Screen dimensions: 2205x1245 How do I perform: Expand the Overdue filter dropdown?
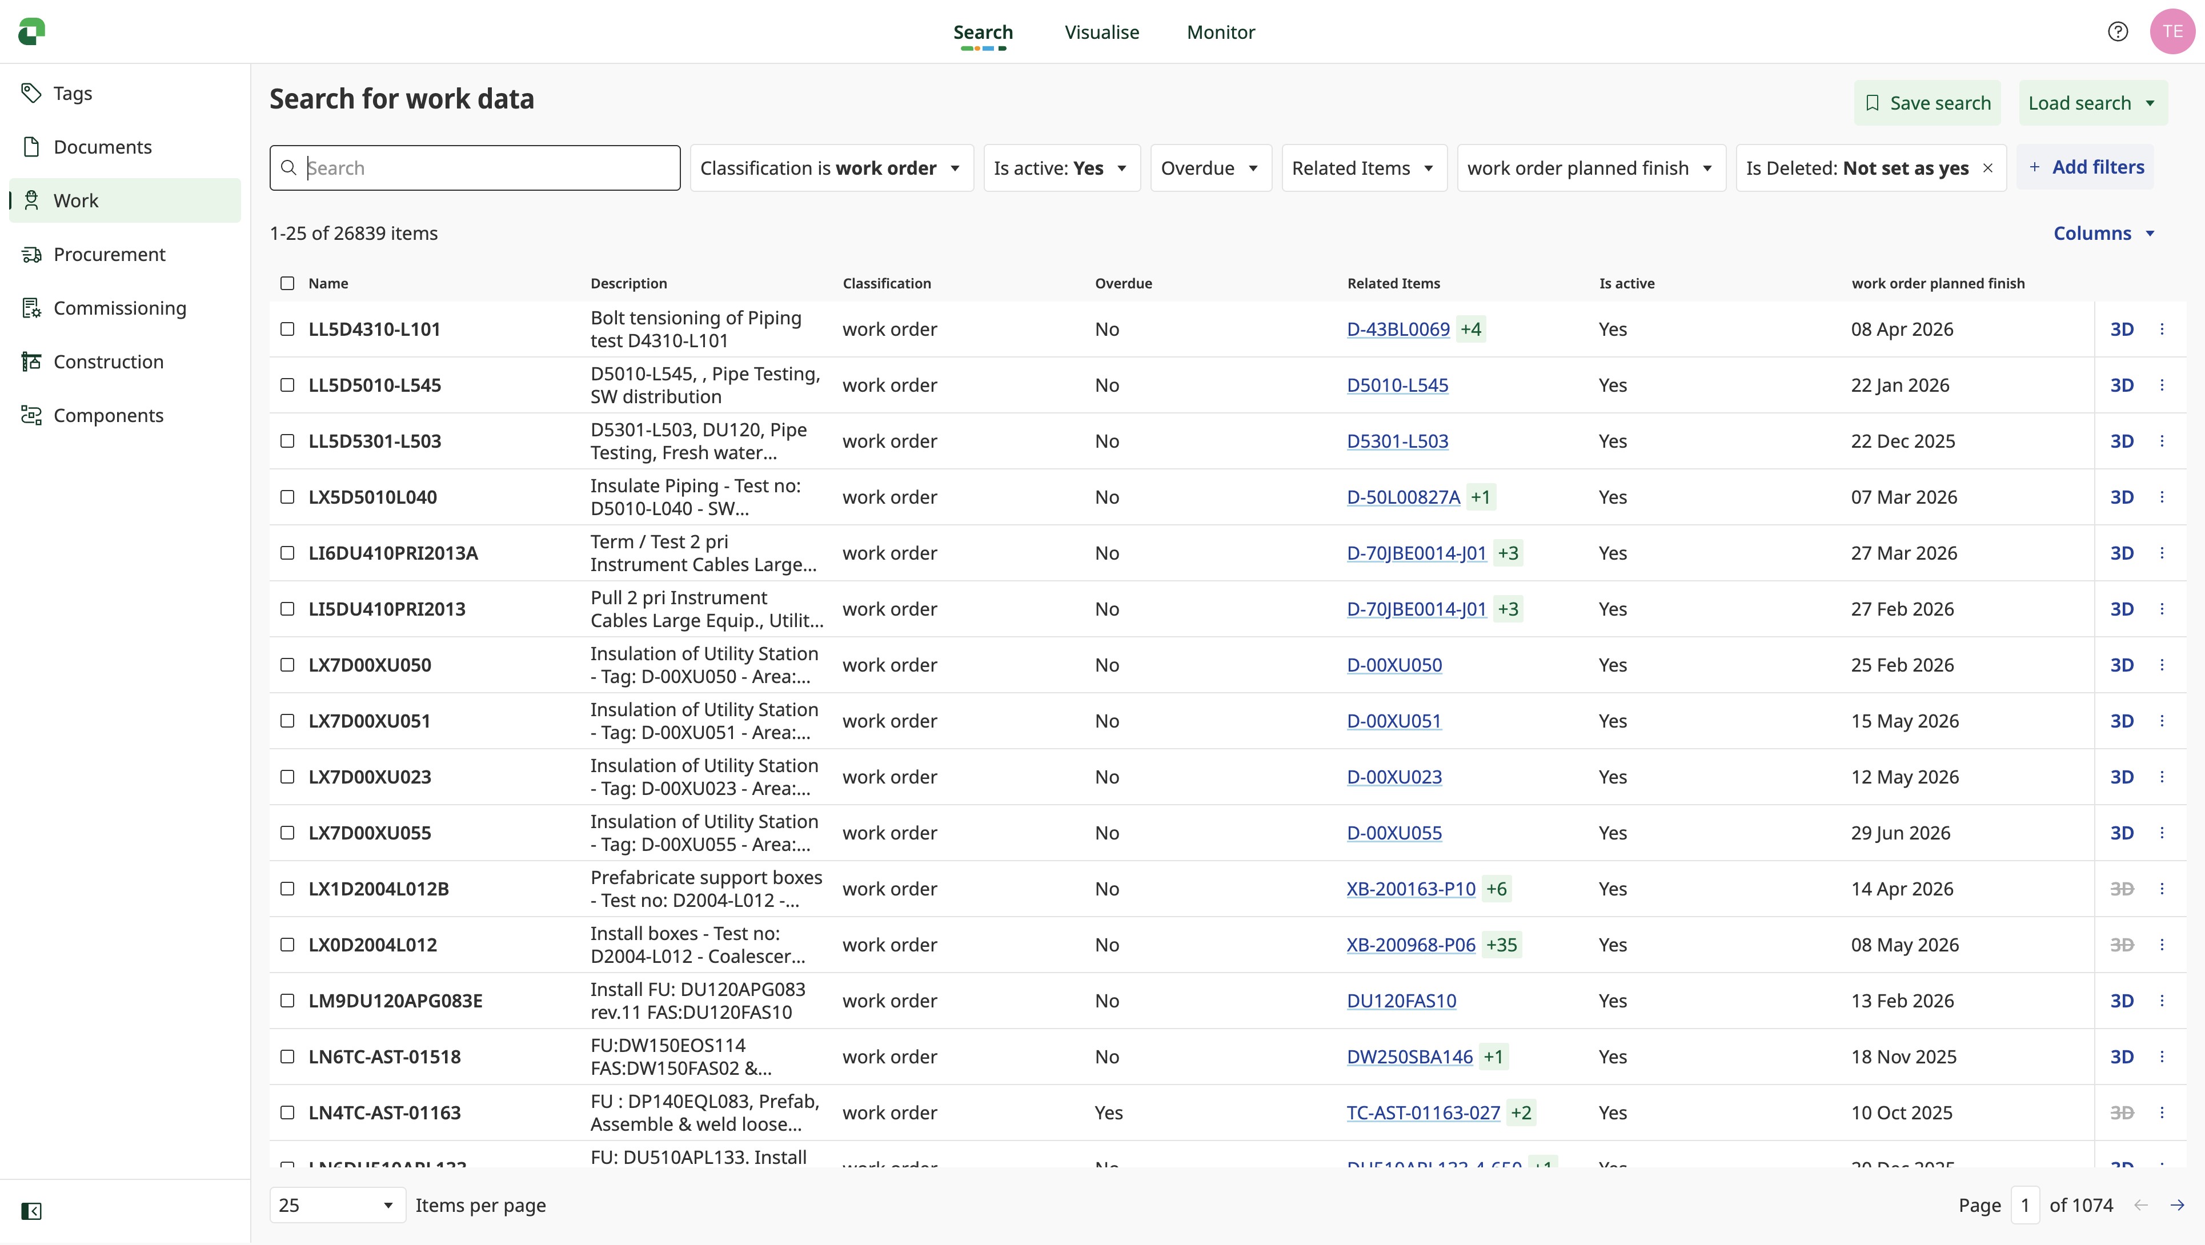[x=1210, y=168]
